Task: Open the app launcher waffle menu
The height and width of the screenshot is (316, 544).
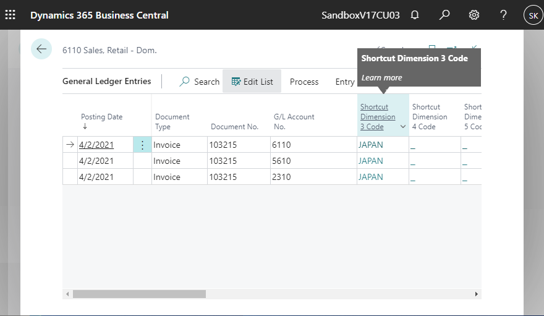Action: coord(11,15)
